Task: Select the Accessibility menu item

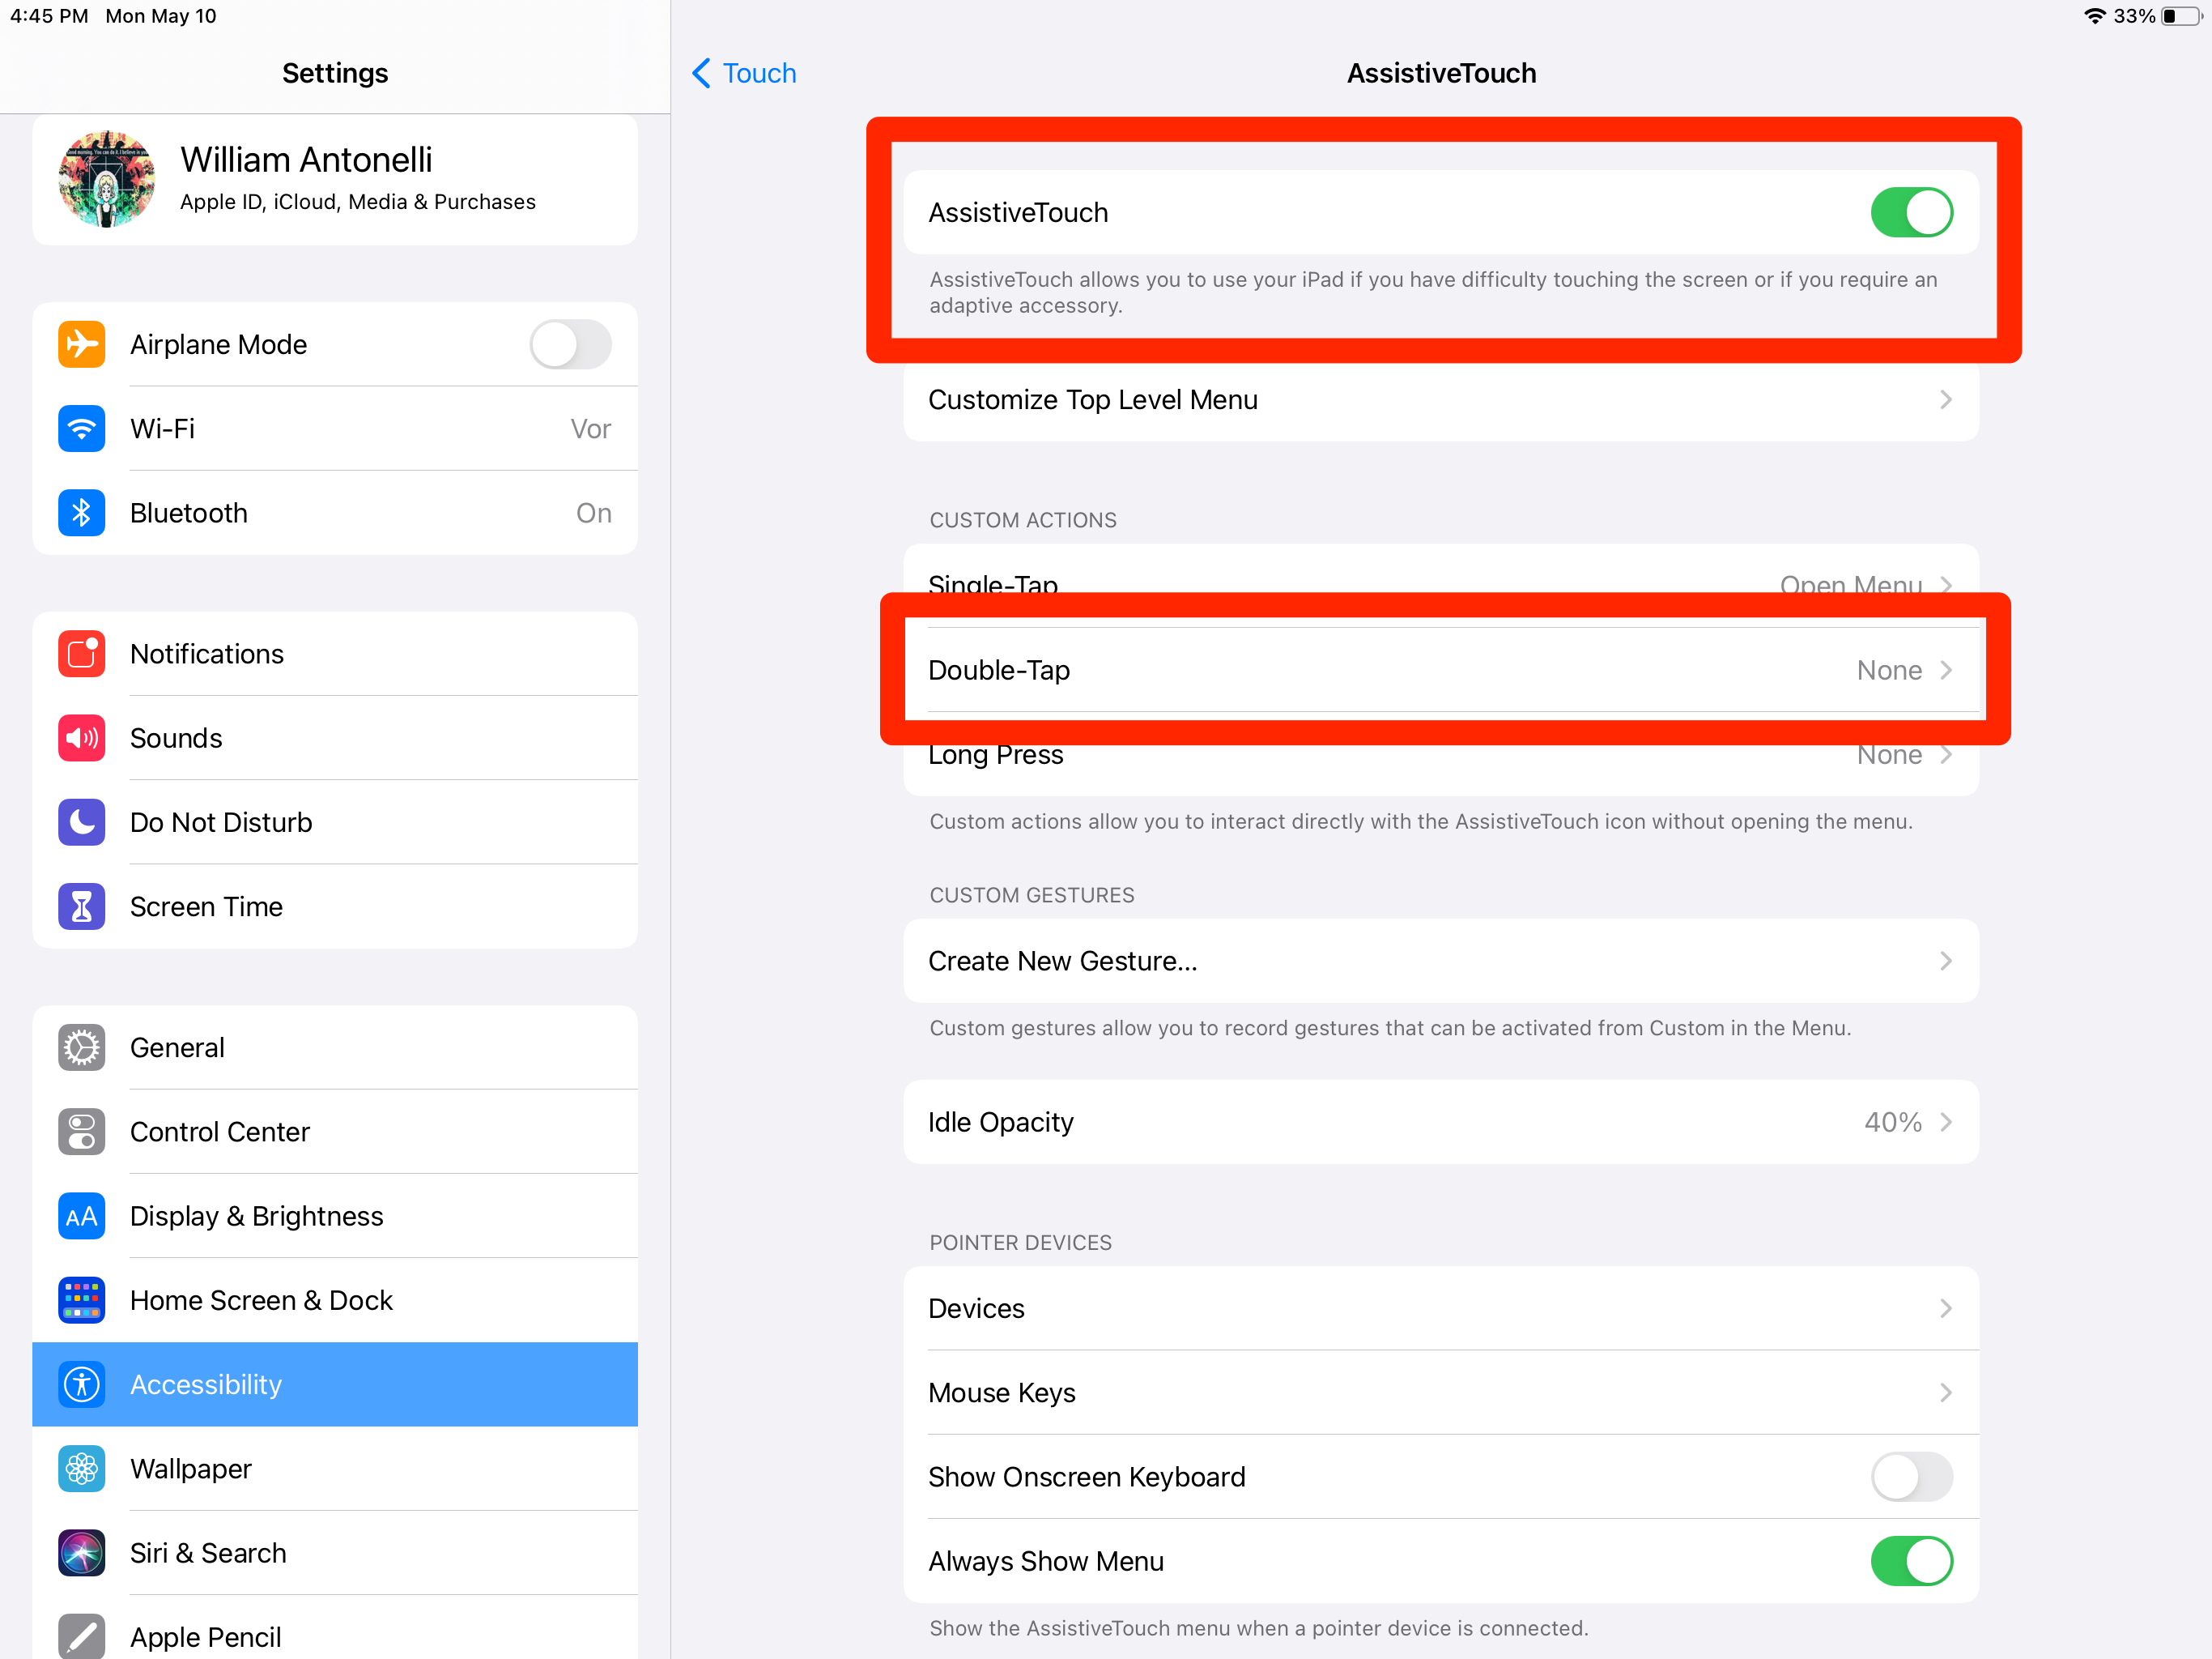Action: pyautogui.click(x=334, y=1384)
